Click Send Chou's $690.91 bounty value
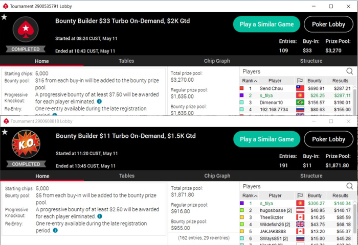Image resolution: width=358 pixels, height=245 pixels. (x=316, y=88)
